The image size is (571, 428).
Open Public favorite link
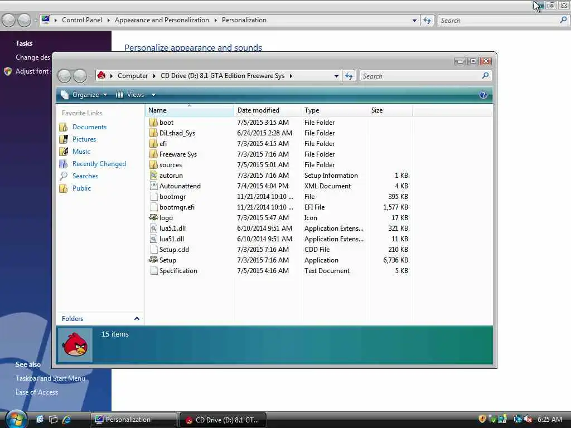click(81, 188)
